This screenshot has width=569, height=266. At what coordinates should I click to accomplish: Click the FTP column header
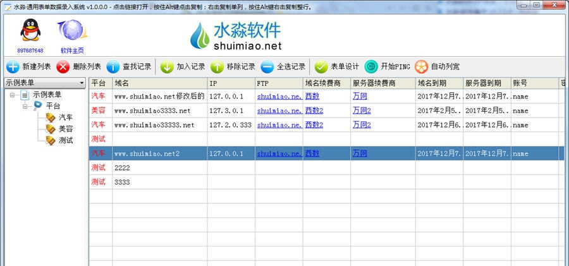tap(279, 83)
